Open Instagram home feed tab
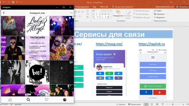Viewport: 189px width, 106px height. (x=10, y=100)
